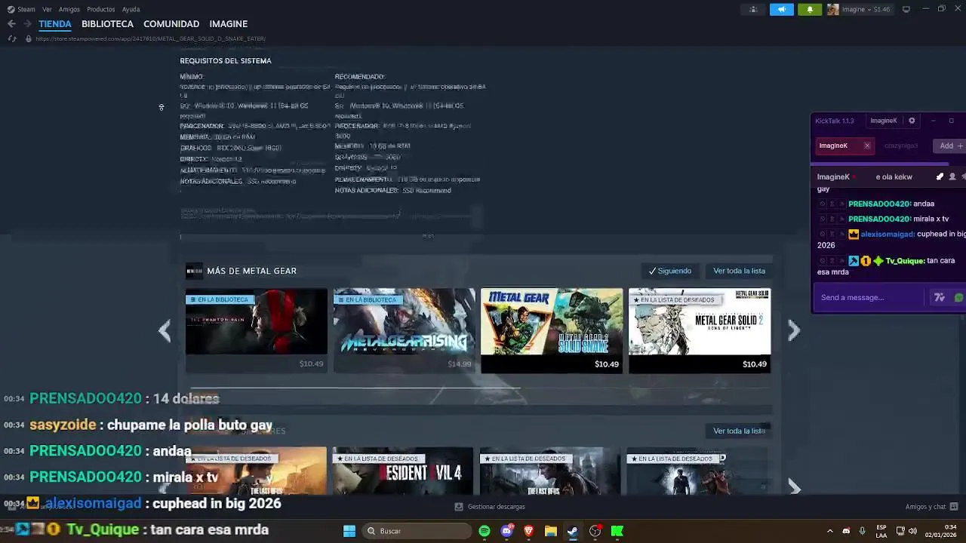This screenshot has height=543, width=966.
Task: Toggle the Siguiendo follow button
Action: [670, 271]
